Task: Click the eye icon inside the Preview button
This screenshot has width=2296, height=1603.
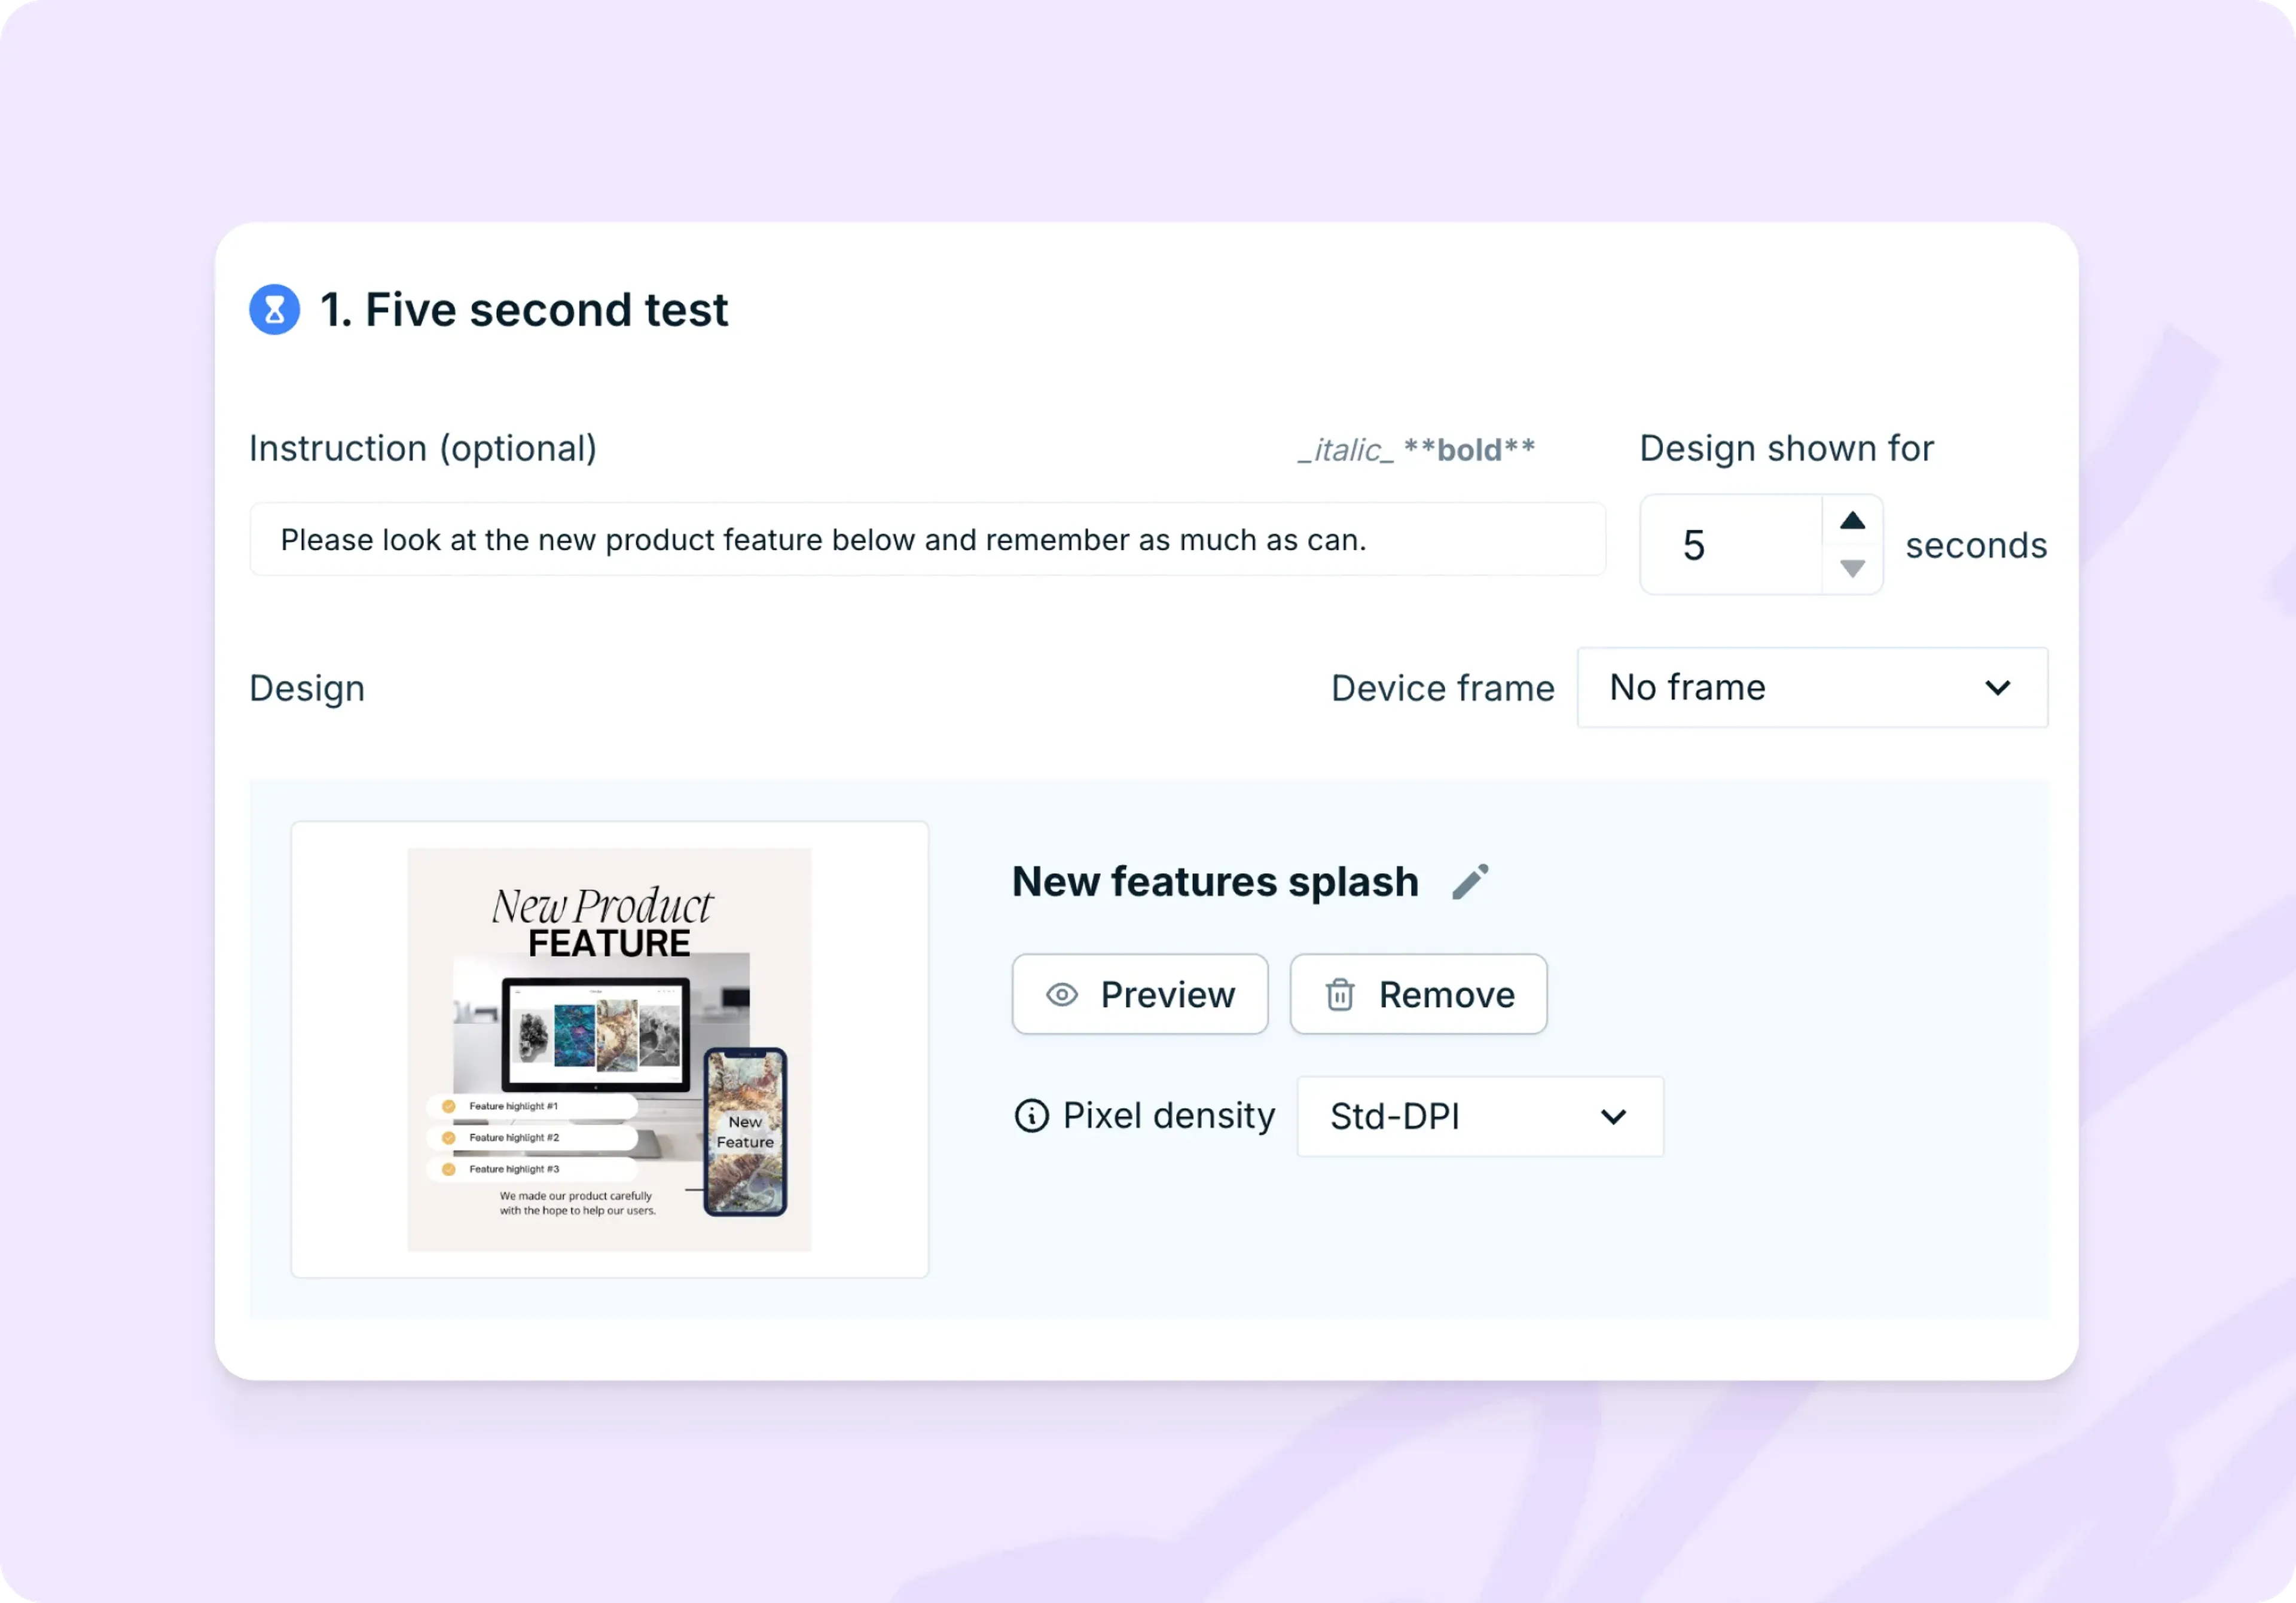Action: point(1060,995)
